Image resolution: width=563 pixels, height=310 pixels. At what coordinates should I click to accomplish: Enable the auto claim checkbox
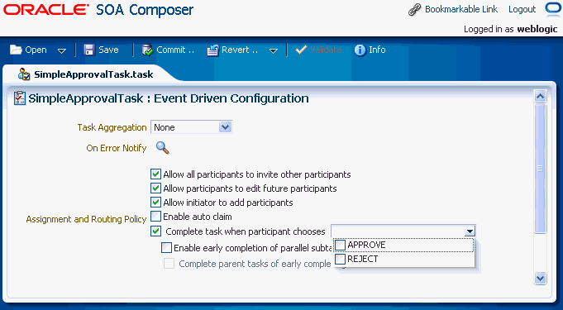click(155, 217)
